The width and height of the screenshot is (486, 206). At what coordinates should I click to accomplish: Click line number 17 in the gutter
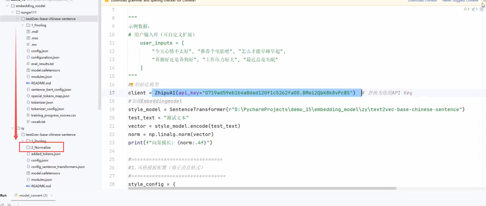[x=112, y=93]
